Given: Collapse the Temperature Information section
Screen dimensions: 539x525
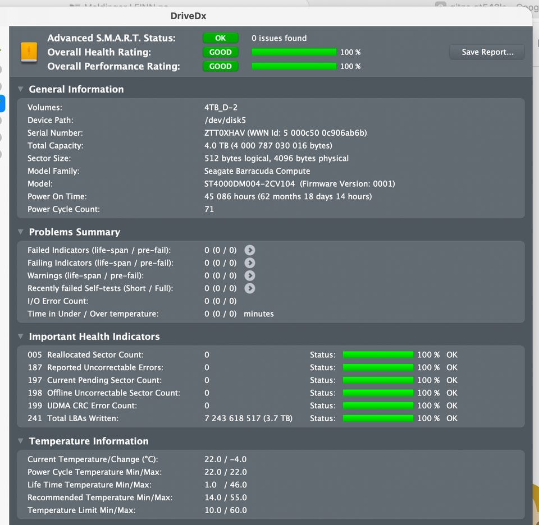Looking at the screenshot, I should coord(21,441).
